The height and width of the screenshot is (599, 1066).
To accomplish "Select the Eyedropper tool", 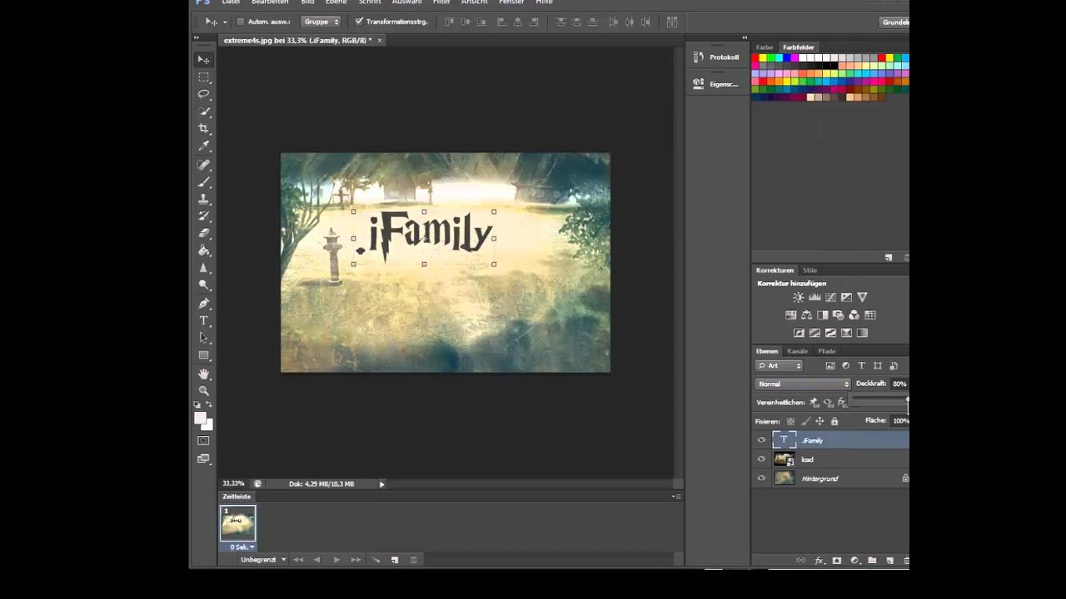I will tap(204, 146).
